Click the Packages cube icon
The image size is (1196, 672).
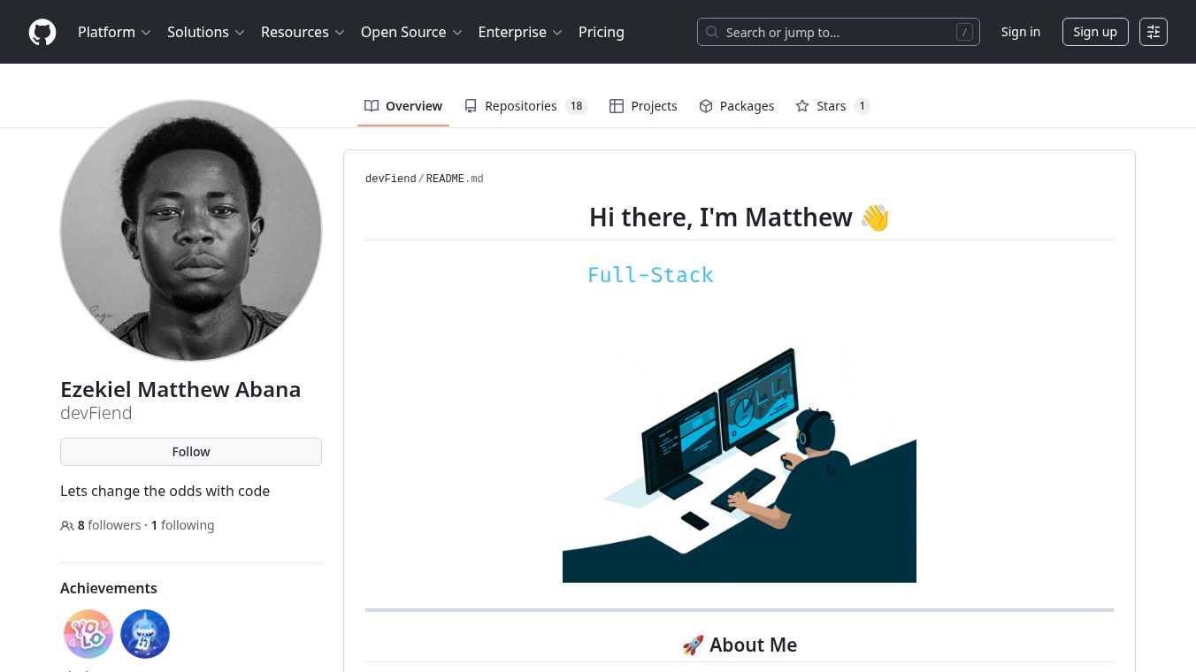coord(706,106)
